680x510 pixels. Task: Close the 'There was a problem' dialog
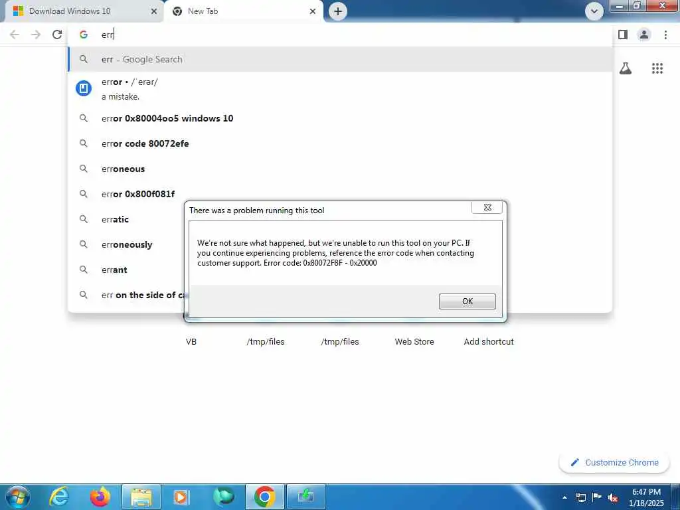point(487,207)
